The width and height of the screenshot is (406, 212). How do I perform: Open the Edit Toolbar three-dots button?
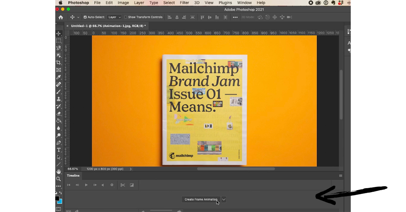pos(59,186)
